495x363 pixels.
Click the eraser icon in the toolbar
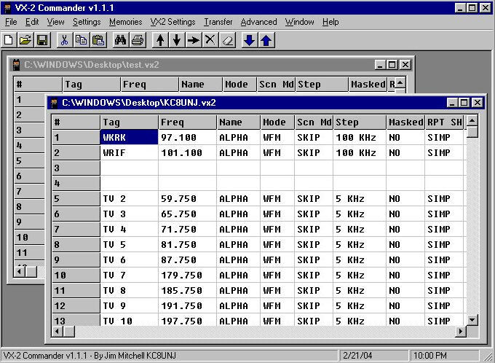[x=226, y=40]
